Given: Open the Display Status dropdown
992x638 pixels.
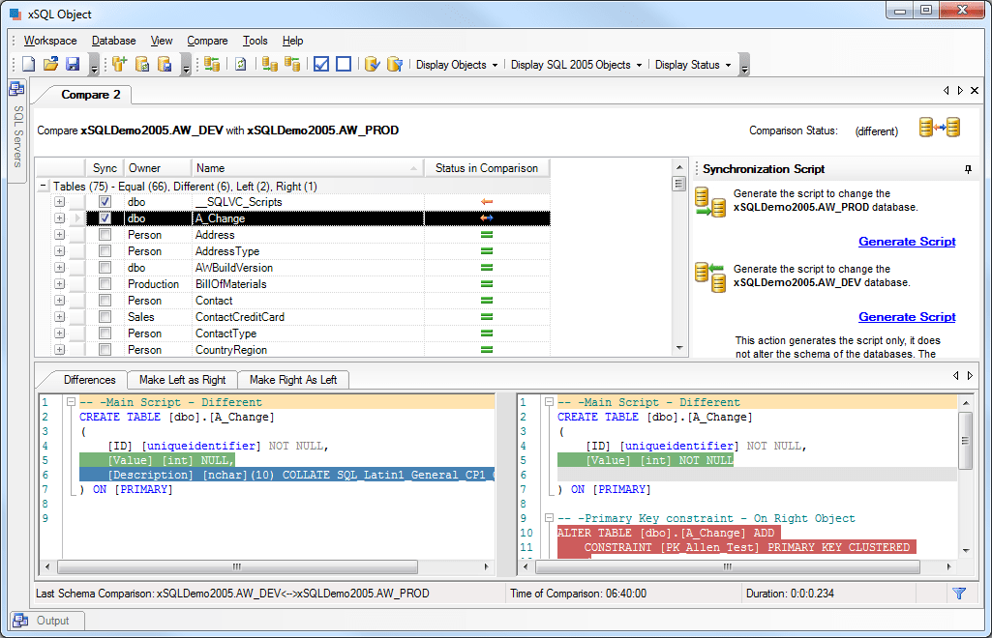Looking at the screenshot, I should point(693,65).
